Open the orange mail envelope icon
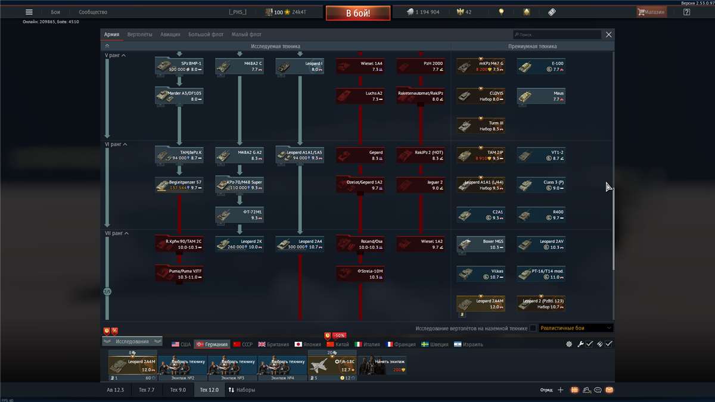Image resolution: width=715 pixels, height=402 pixels. click(609, 390)
